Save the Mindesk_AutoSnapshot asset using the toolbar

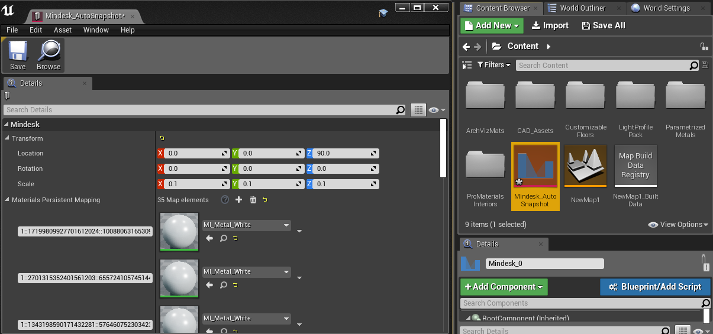18,56
